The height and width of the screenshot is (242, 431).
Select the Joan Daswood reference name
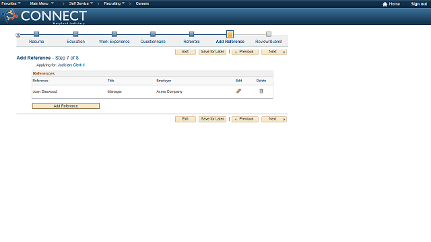click(44, 91)
